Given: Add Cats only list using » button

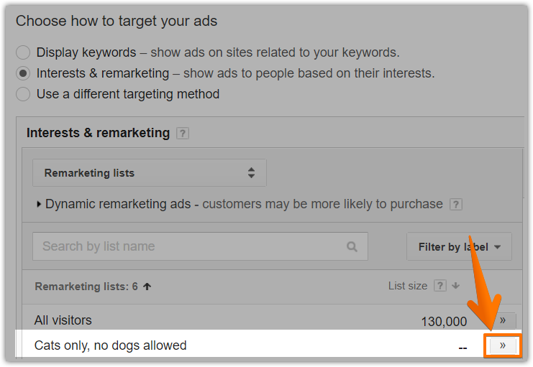Looking at the screenshot, I should coord(503,346).
